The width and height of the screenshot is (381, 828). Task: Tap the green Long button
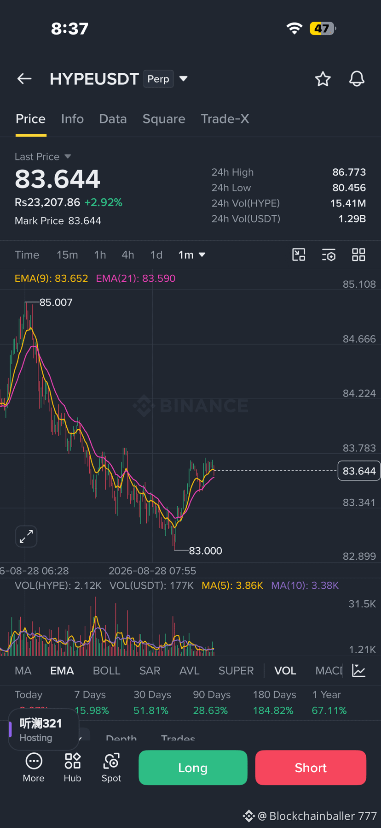(x=193, y=768)
